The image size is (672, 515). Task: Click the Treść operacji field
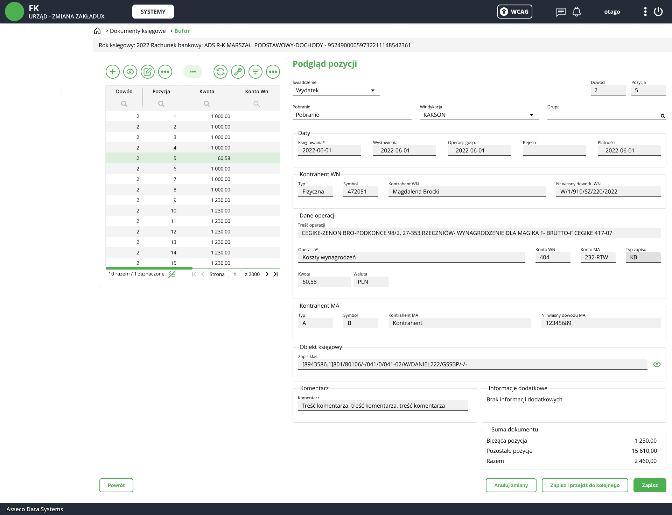[x=479, y=233]
